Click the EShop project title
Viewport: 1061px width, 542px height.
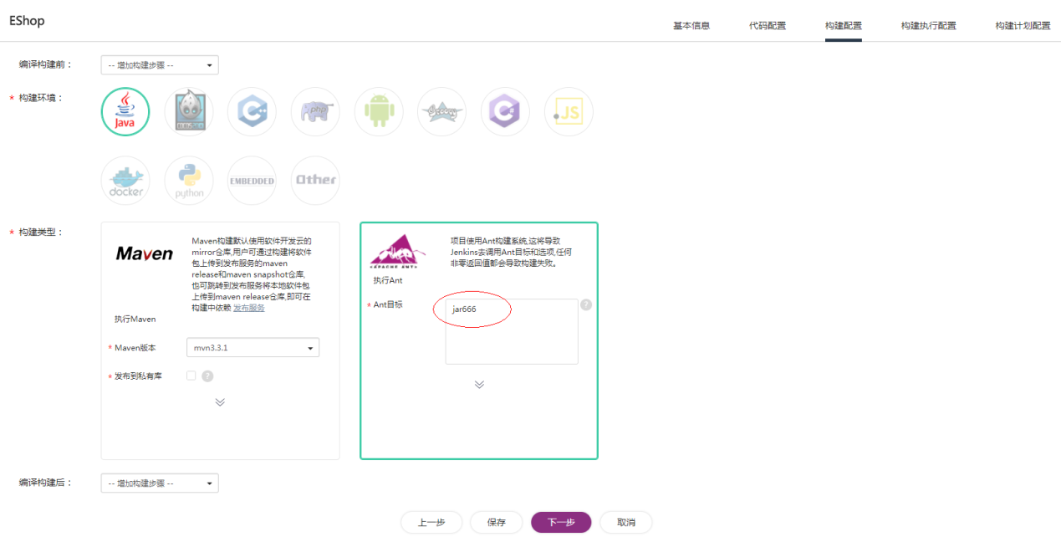27,20
